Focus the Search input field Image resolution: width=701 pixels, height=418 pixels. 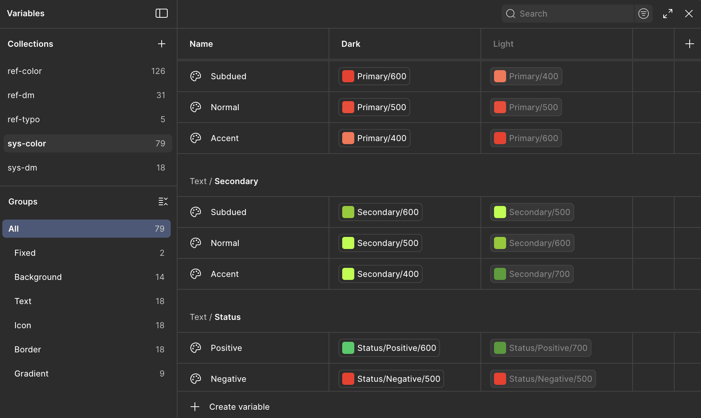click(x=567, y=14)
